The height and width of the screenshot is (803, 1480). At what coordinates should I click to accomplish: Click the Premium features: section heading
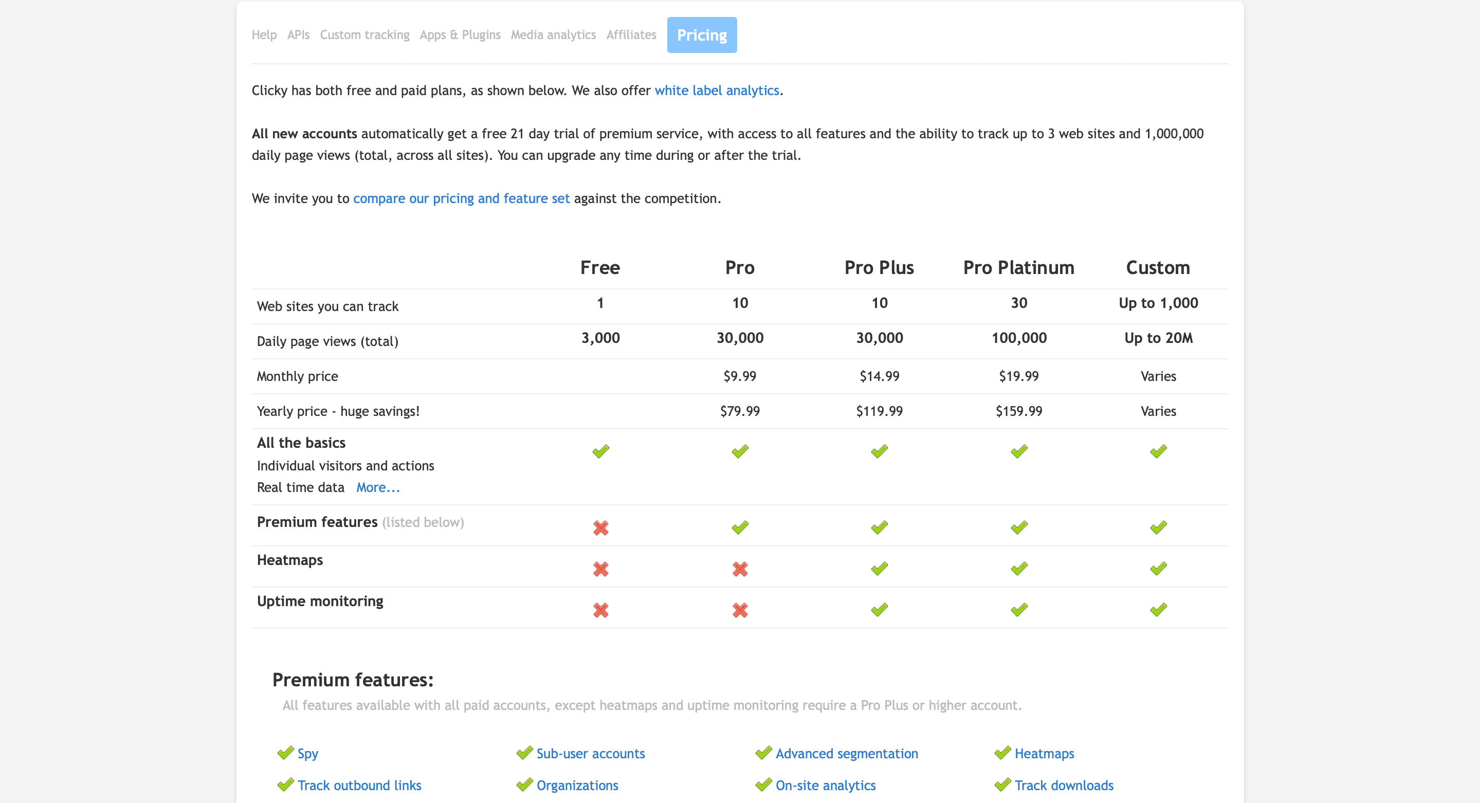(353, 680)
